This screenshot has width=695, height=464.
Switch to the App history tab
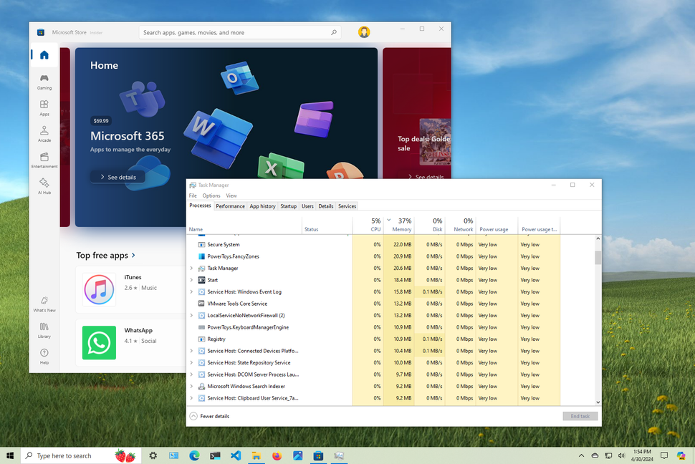[262, 206]
